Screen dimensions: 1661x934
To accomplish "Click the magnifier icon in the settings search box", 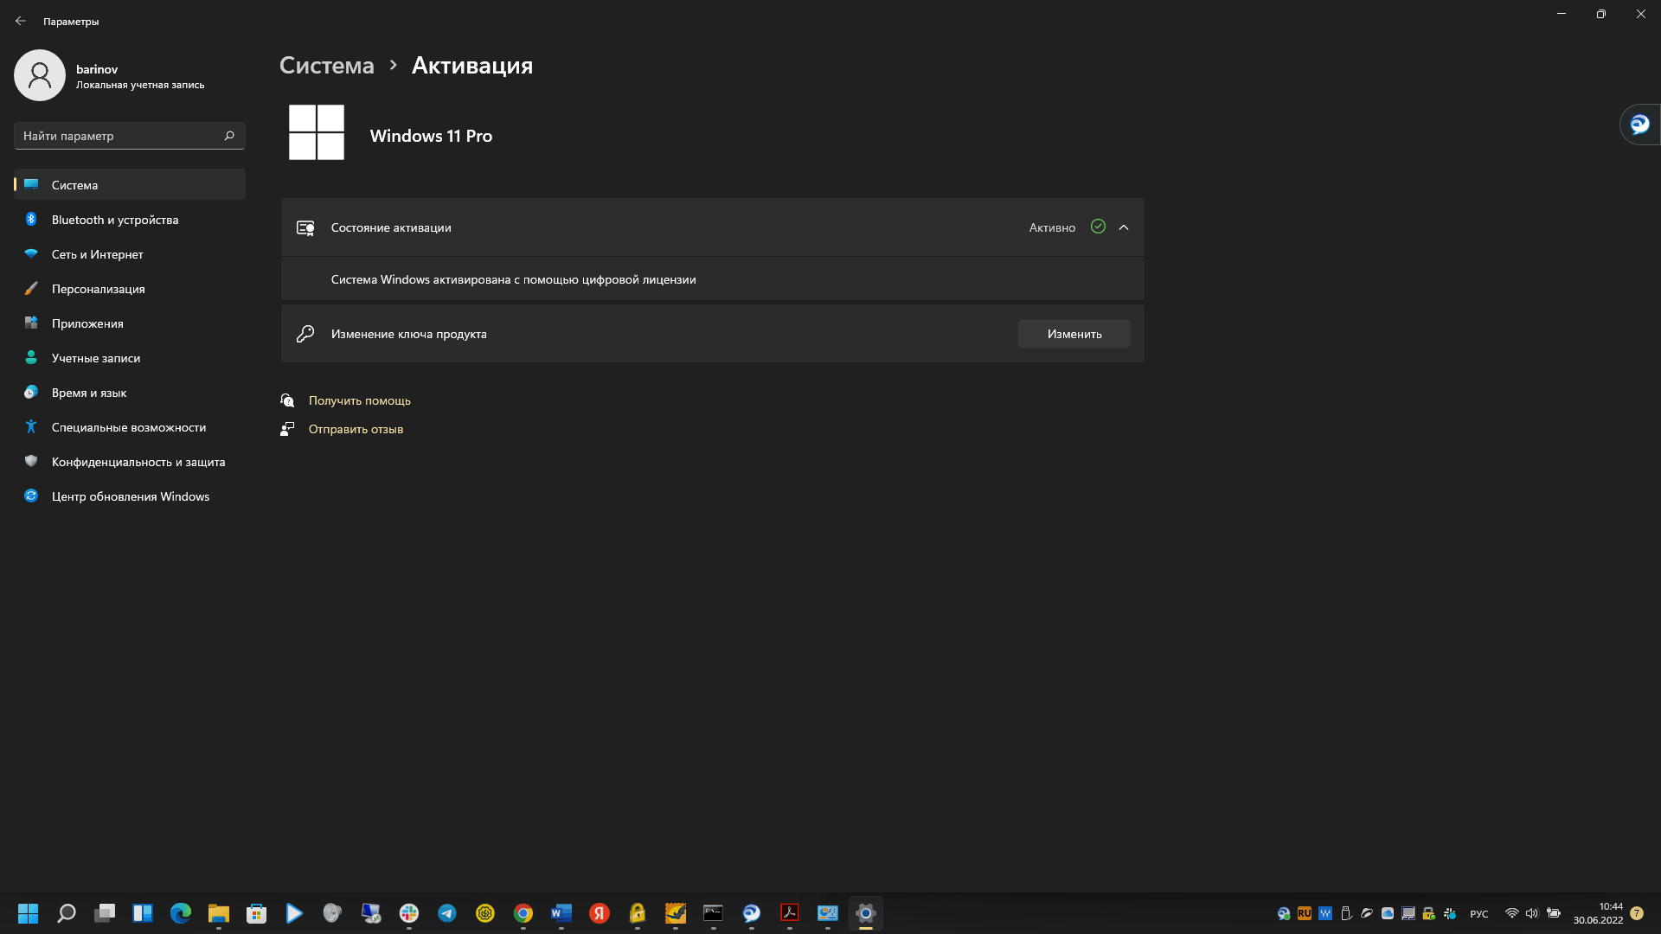I will [x=229, y=136].
